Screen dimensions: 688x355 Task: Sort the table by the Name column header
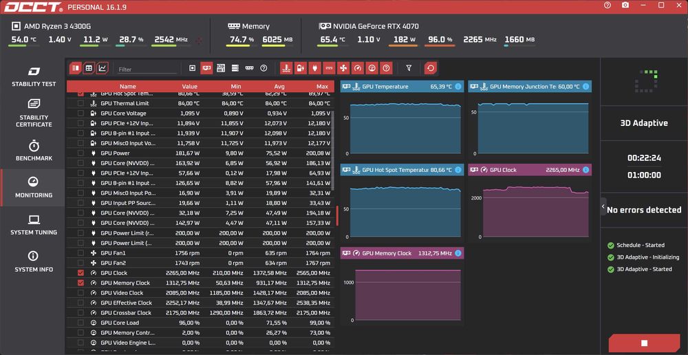(x=128, y=87)
